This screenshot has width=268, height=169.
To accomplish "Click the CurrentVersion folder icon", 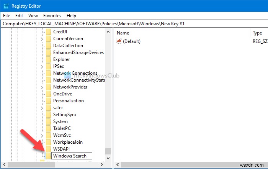I will pos(48,39).
